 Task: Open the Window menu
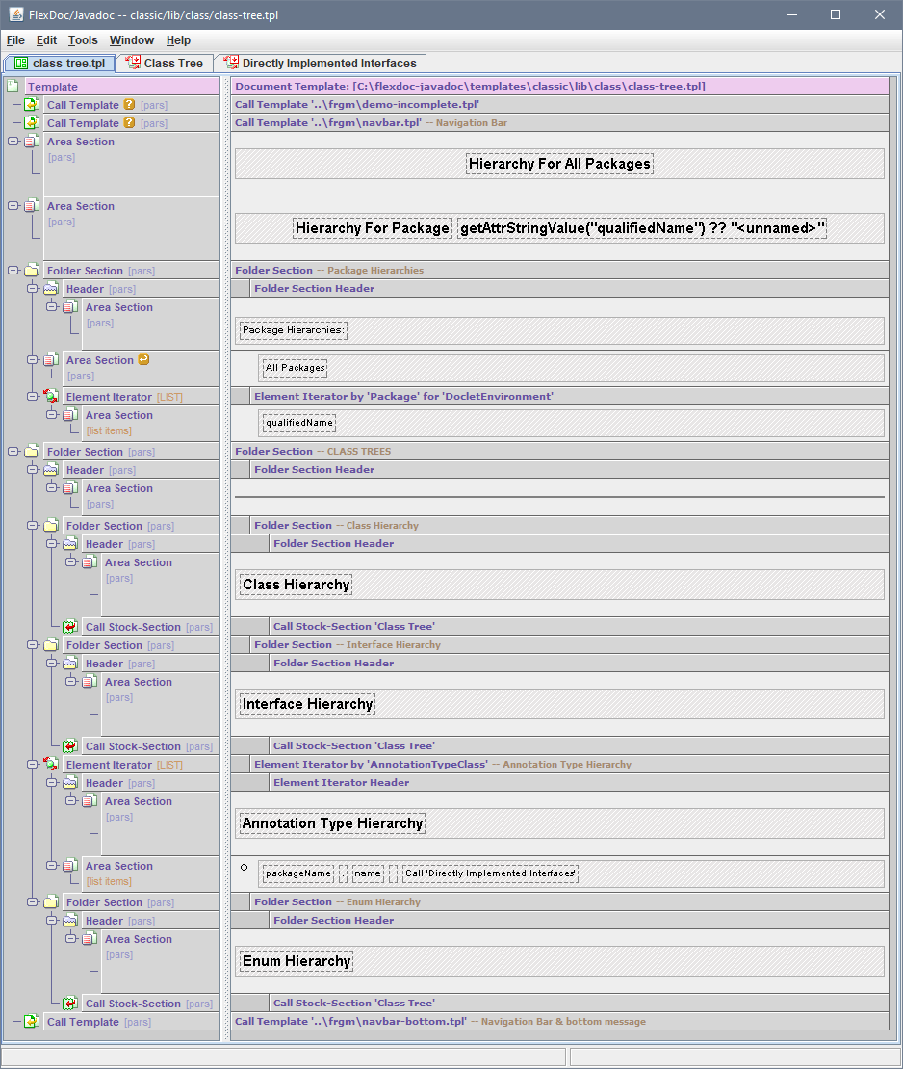131,40
